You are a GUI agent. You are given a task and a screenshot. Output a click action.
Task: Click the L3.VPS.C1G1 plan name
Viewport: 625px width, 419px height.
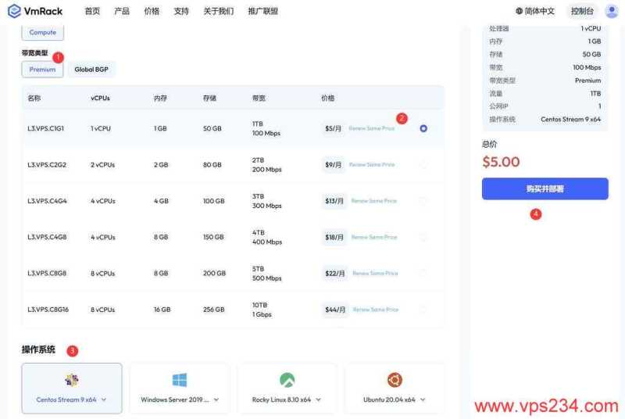point(46,128)
